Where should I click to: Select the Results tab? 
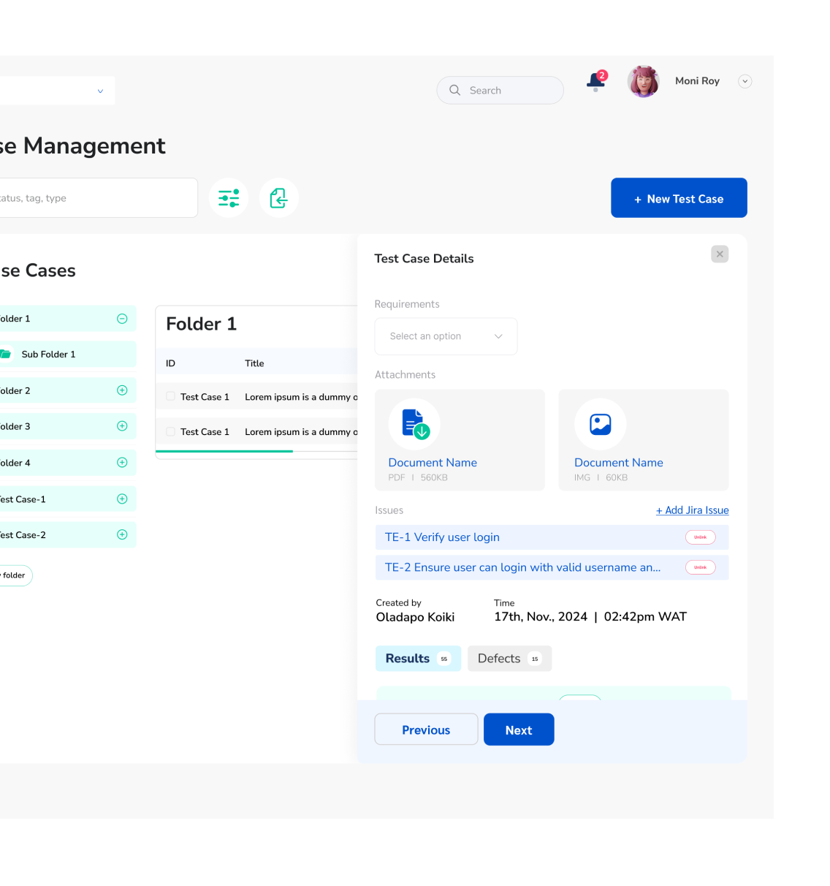coord(418,659)
